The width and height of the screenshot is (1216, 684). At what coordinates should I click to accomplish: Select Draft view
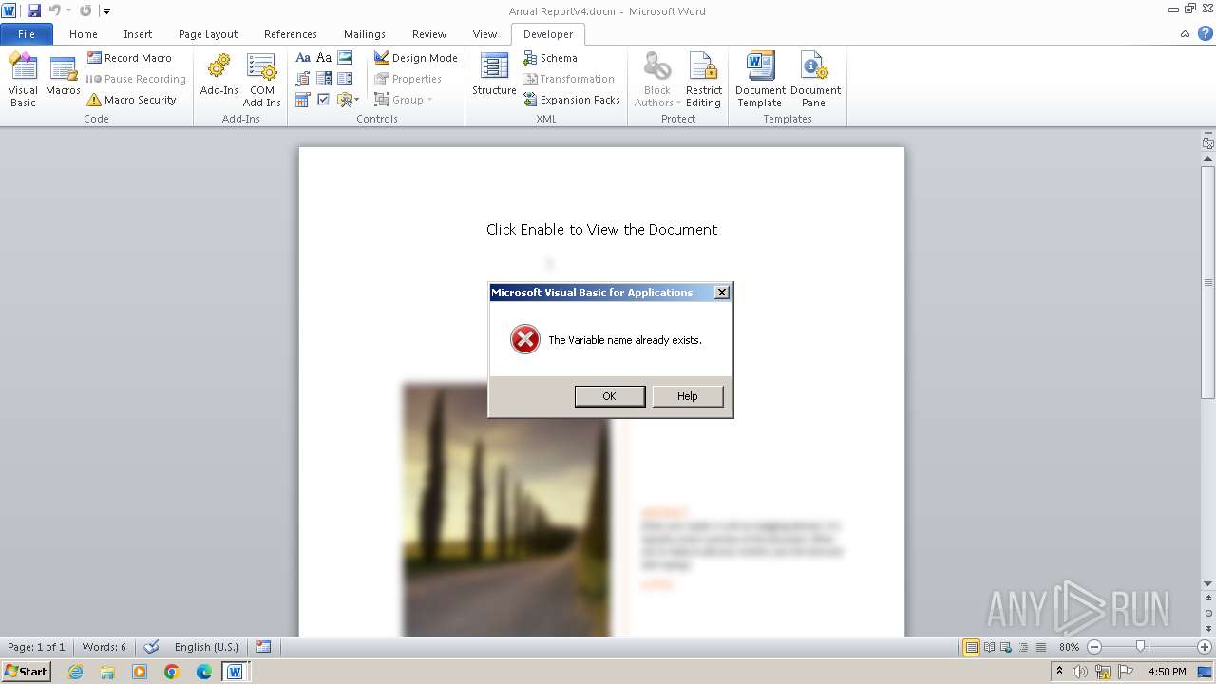pos(1040,647)
